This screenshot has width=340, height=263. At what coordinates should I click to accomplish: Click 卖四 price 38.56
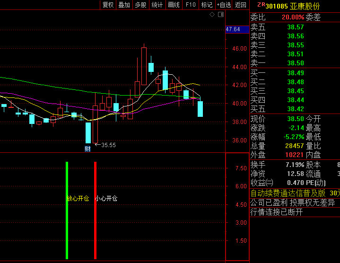(296, 36)
